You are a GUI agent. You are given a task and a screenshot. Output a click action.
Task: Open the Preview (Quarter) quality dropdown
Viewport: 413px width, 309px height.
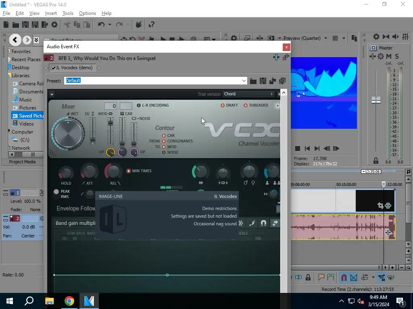pyautogui.click(x=325, y=38)
